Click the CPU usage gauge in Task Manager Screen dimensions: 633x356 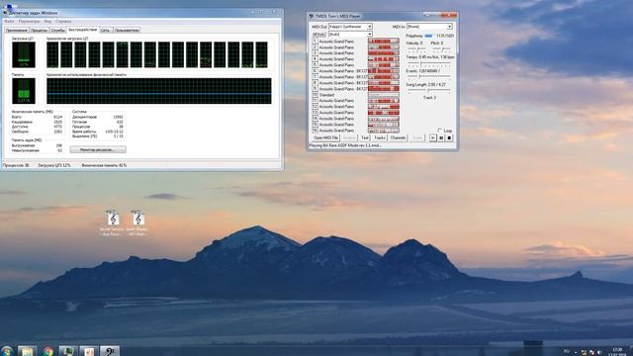pos(24,55)
